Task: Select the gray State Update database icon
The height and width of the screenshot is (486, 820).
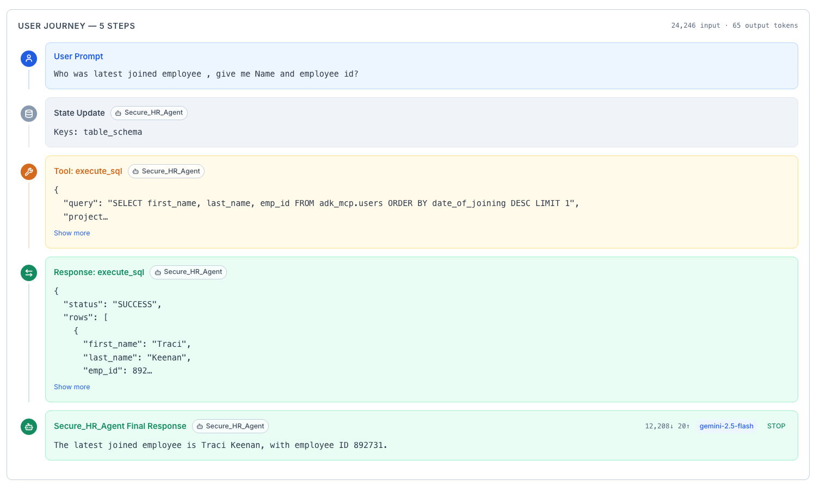Action: [x=28, y=114]
